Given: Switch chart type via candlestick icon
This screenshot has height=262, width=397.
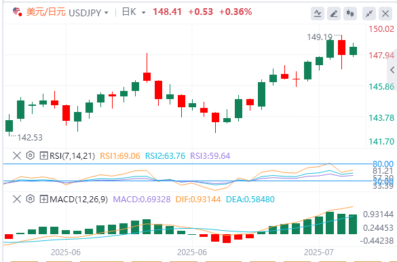Looking at the screenshot, I should pos(350,14).
